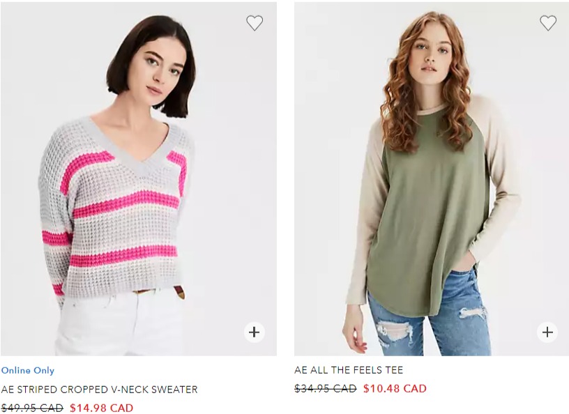The image size is (569, 414).
Task: Favorite the All The Feels Tee with the heart
Action: [548, 23]
